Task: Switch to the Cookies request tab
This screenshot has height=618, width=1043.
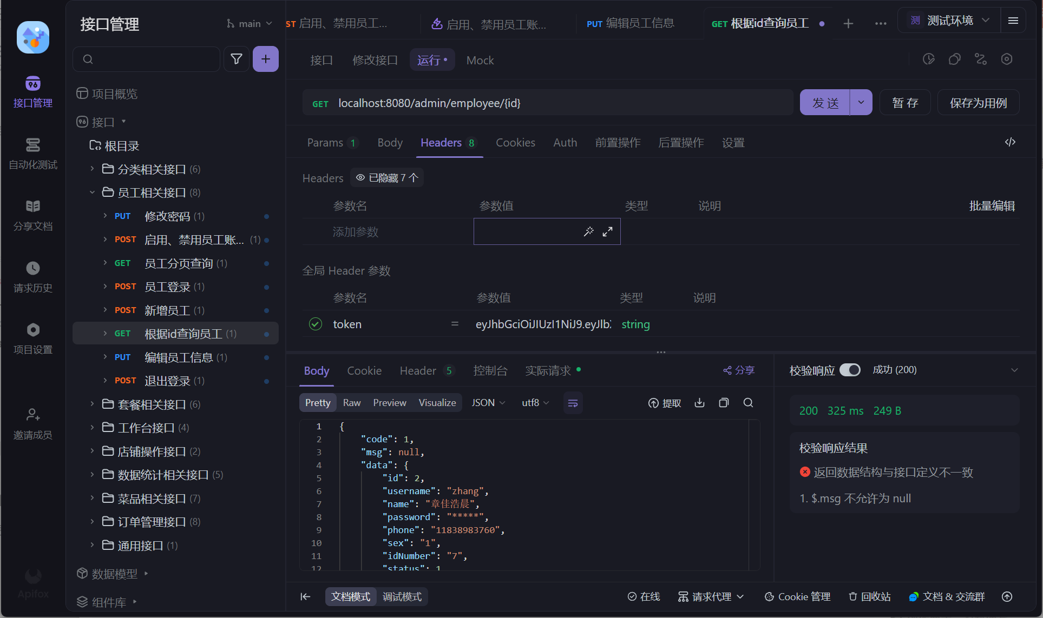Action: pos(515,143)
